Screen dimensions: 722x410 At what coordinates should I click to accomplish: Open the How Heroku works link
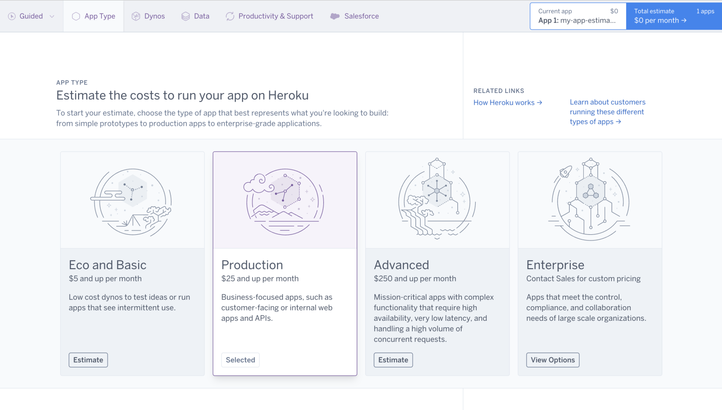coord(504,102)
